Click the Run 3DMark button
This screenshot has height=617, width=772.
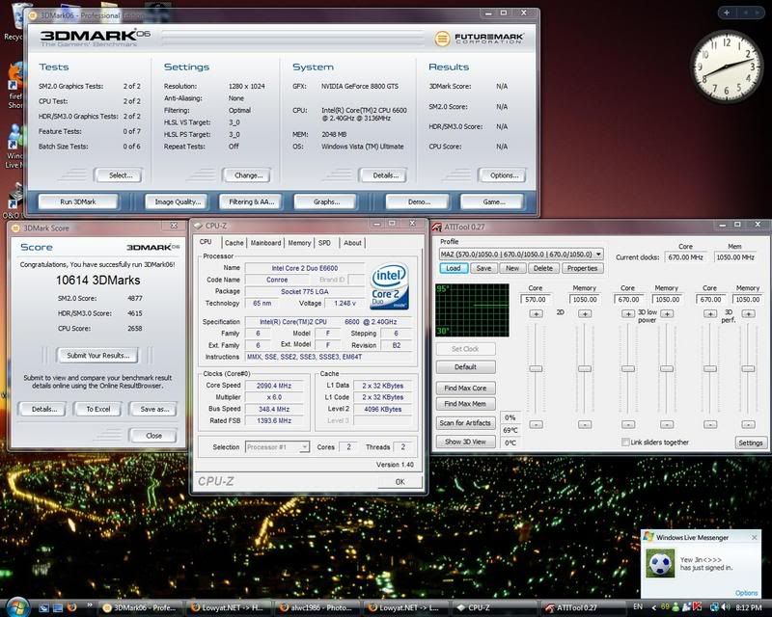point(78,201)
